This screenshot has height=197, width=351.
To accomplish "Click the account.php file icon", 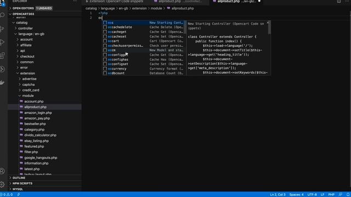I will 21,101.
